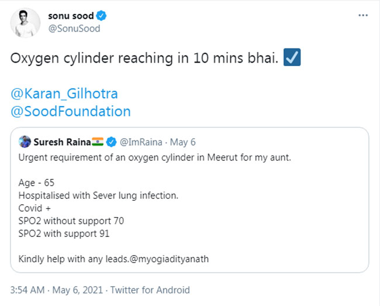Open the @ImRaina handle
The width and height of the screenshot is (380, 306).
click(x=141, y=142)
